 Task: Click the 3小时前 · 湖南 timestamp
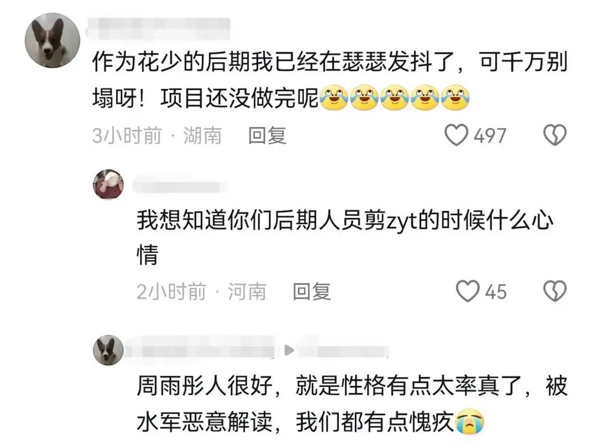click(x=157, y=135)
